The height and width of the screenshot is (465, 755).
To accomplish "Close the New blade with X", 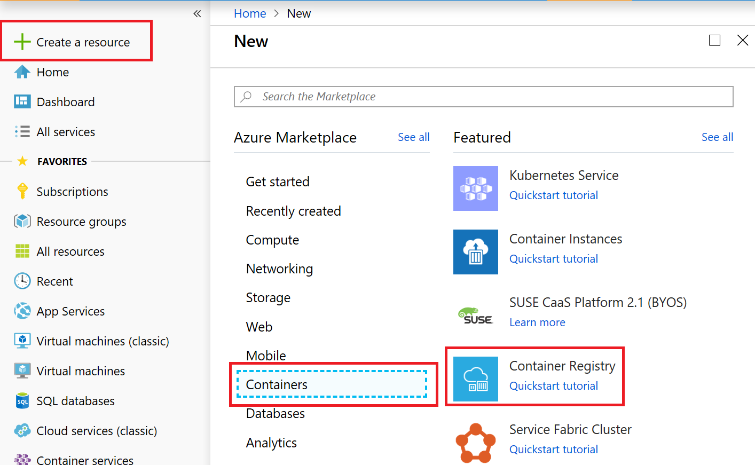I will pyautogui.click(x=743, y=40).
